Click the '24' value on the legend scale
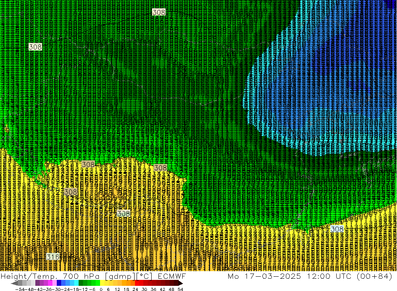Viewport: 397px width, 291px height. tap(135, 289)
